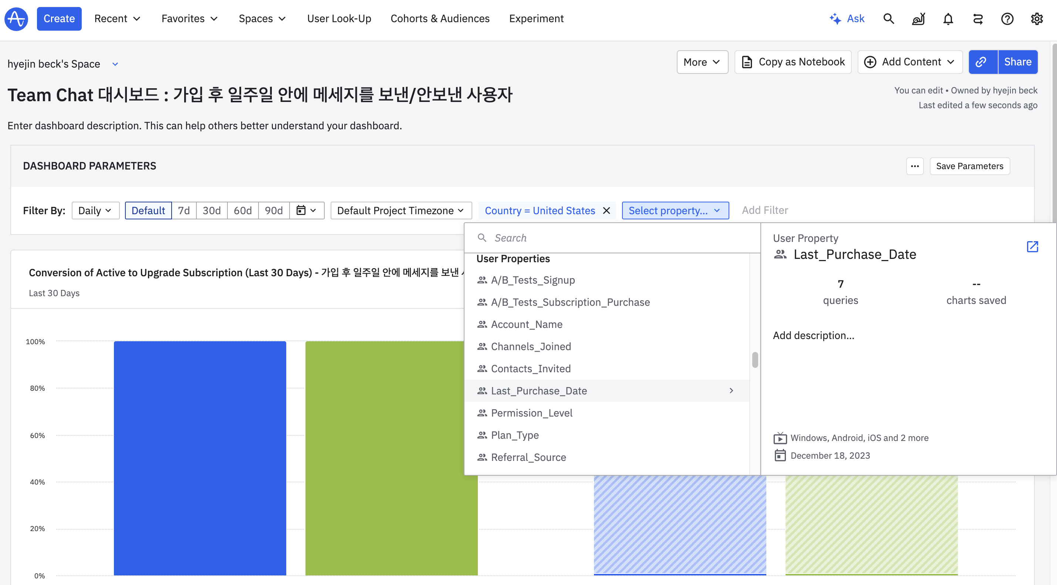Remove the Country = United States filter

[x=607, y=211]
